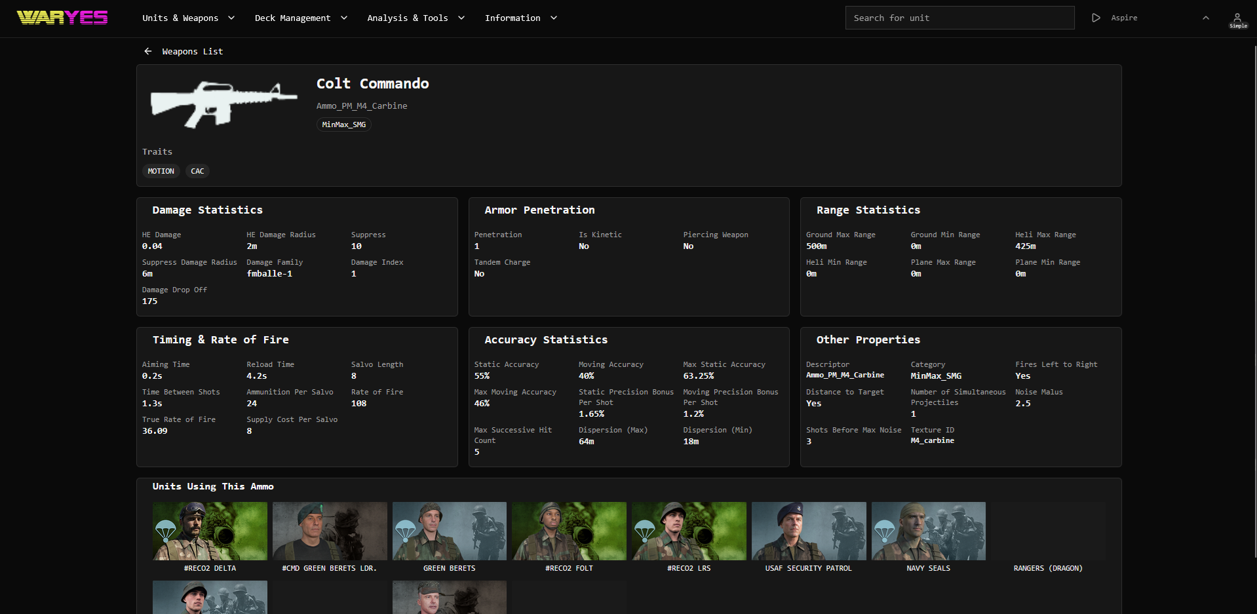Click the #RECO2 DELTA unit portrait

(209, 531)
